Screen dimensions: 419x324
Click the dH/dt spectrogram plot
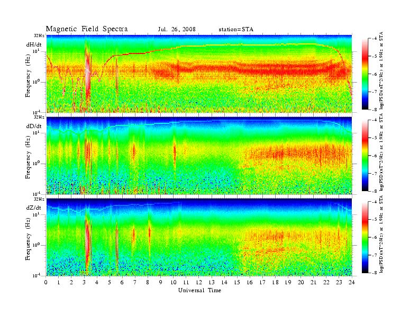pos(199,74)
